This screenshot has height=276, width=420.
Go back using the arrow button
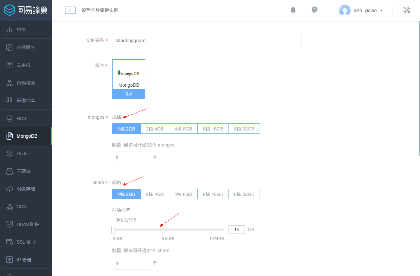(x=70, y=10)
